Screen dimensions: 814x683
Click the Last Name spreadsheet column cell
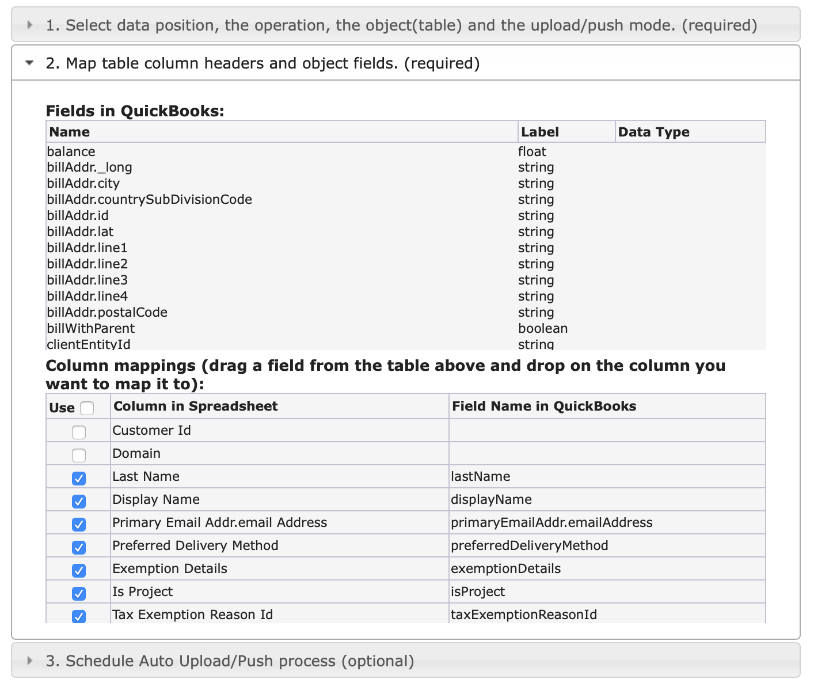point(280,476)
